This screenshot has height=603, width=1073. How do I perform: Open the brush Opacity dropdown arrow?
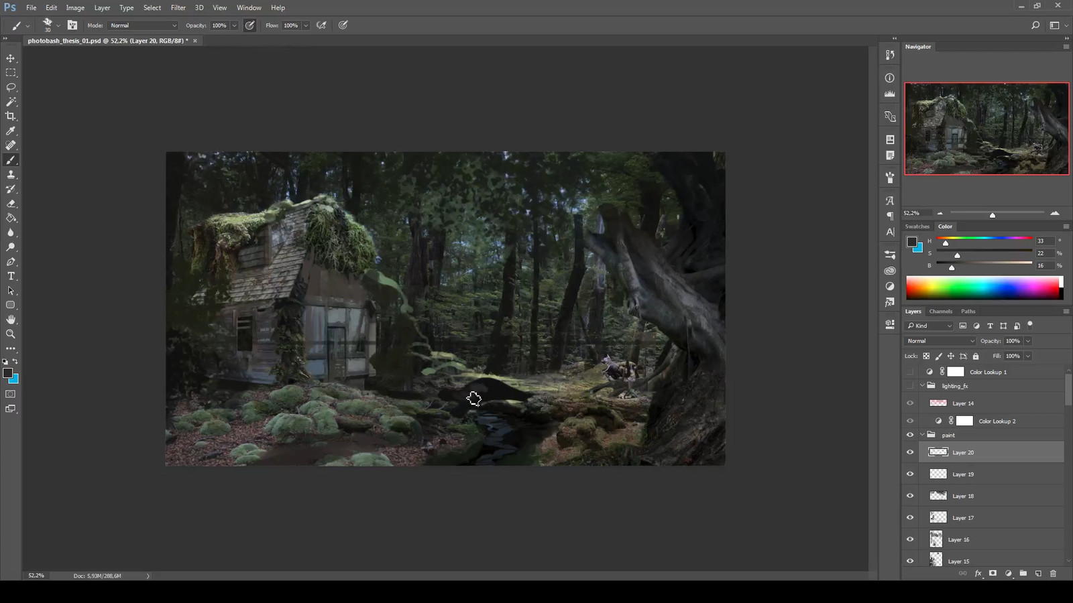(x=234, y=25)
